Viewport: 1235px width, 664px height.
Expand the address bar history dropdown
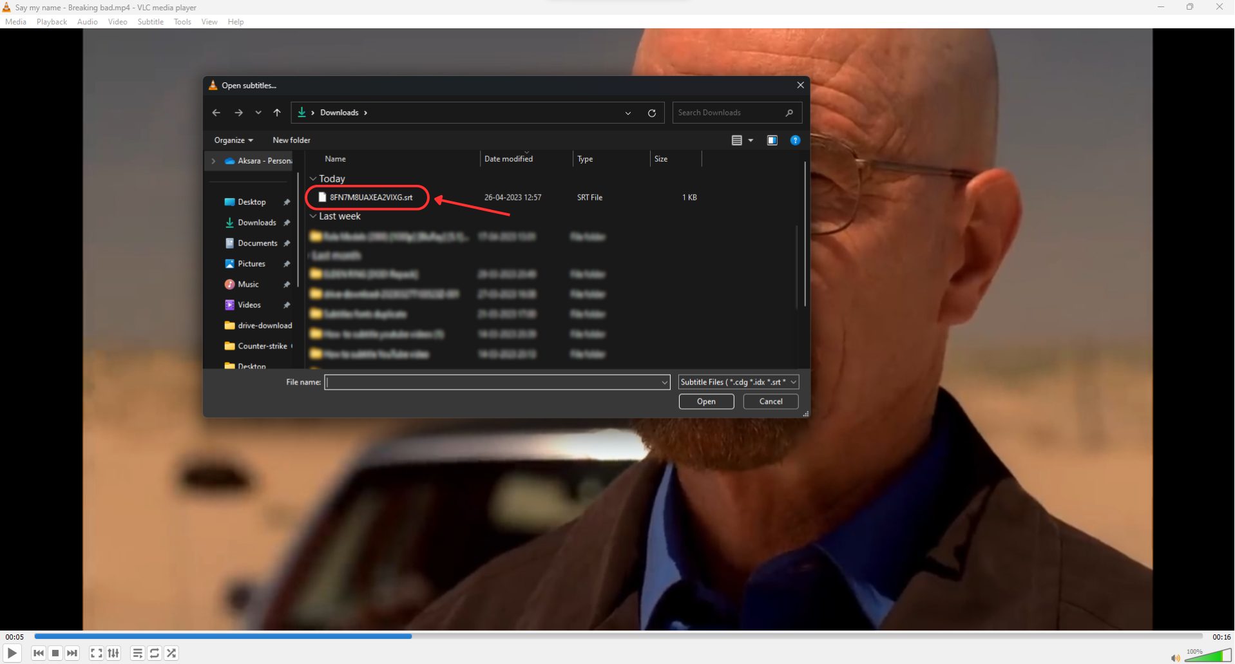coord(628,113)
